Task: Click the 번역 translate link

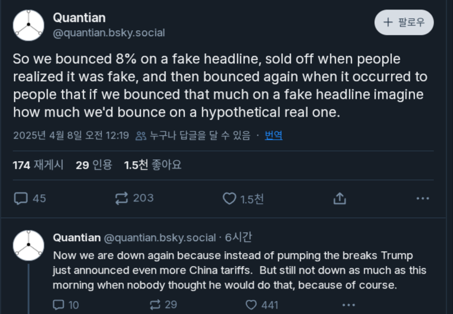Action: tap(273, 136)
